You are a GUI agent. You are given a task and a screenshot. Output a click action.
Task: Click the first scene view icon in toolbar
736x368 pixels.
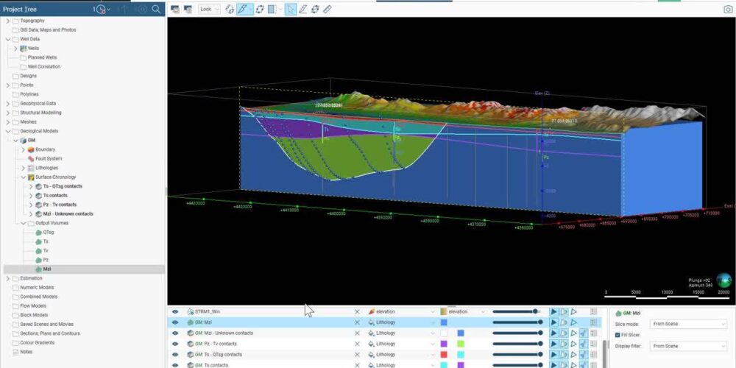coord(175,9)
